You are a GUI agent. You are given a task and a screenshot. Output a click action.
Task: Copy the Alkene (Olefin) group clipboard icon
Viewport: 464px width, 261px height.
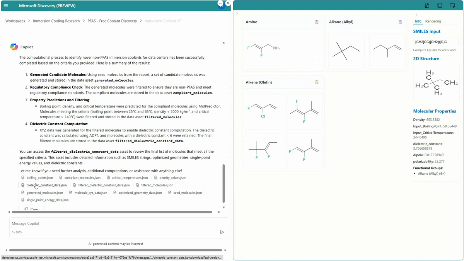click(317, 82)
